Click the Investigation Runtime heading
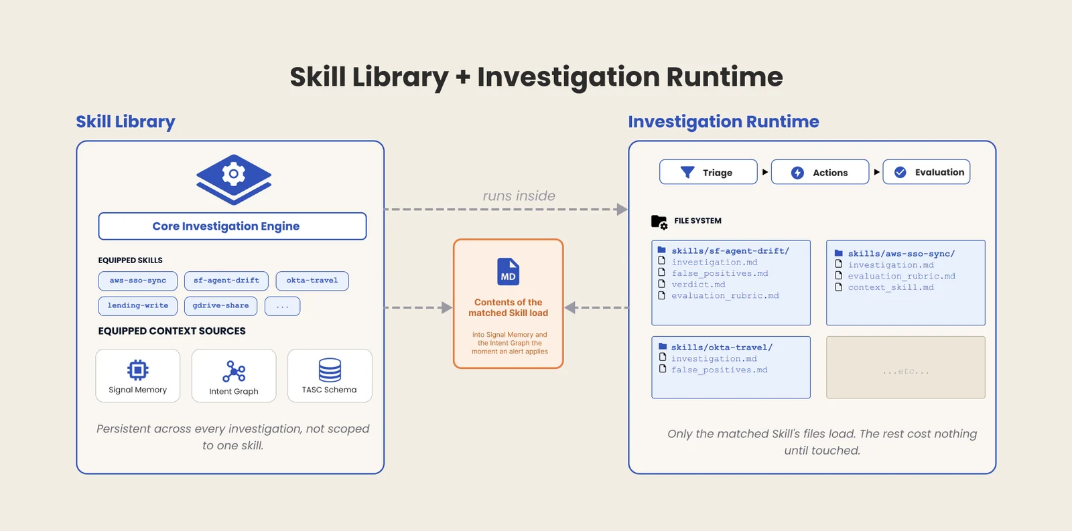The width and height of the screenshot is (1072, 531). (724, 122)
